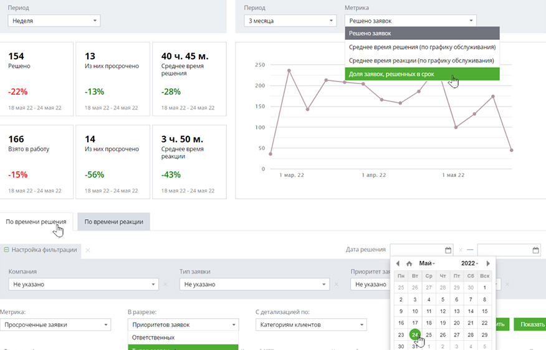This screenshot has width=546, height=350.
Task: Close the Настройка фильтрации panel x
Action: pyautogui.click(x=88, y=250)
